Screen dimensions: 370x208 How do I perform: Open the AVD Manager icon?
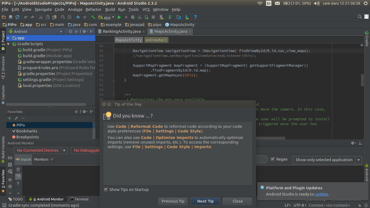161,17
